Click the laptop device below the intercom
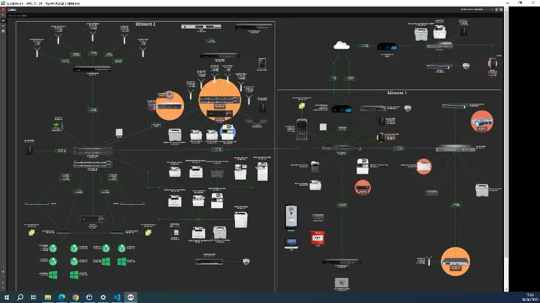The width and height of the screenshot is (540, 303). pyautogui.click(x=291, y=243)
